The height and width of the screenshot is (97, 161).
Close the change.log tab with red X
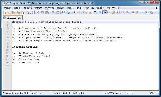tap(20, 18)
